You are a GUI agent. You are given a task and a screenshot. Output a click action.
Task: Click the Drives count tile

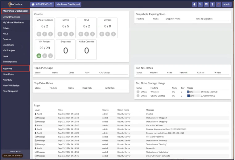click(x=65, y=28)
